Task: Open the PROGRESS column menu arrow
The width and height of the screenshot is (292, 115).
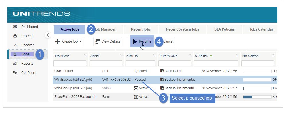Action: click(273, 55)
